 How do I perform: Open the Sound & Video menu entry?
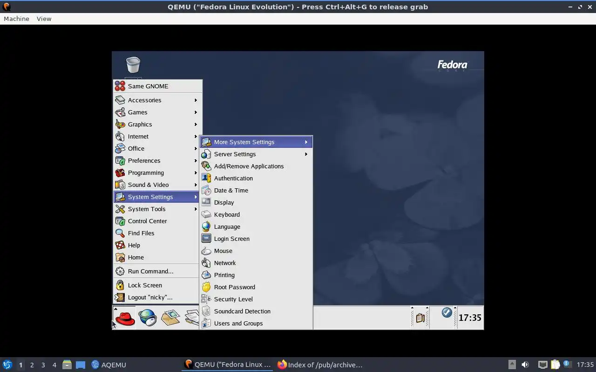(x=156, y=185)
